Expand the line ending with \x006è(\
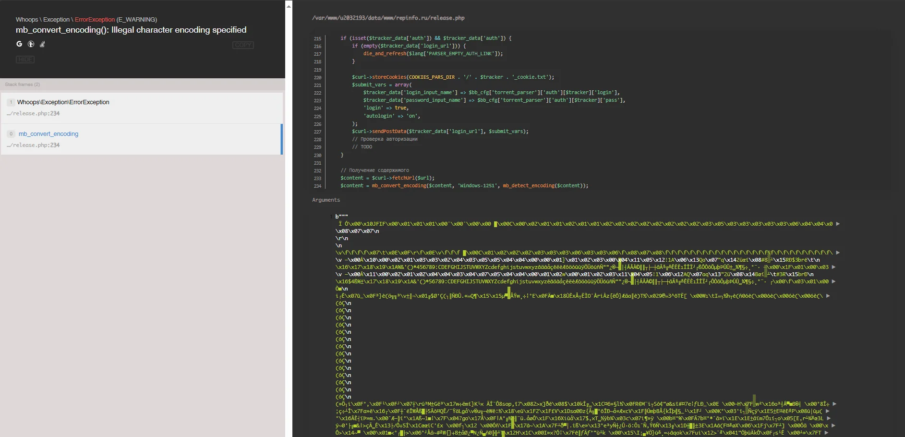Image resolution: width=905 pixels, height=437 pixels. [828, 296]
